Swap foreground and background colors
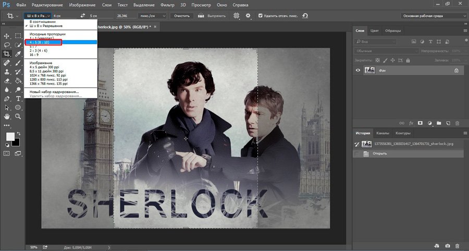This screenshot has height=251, width=469. [x=19, y=133]
